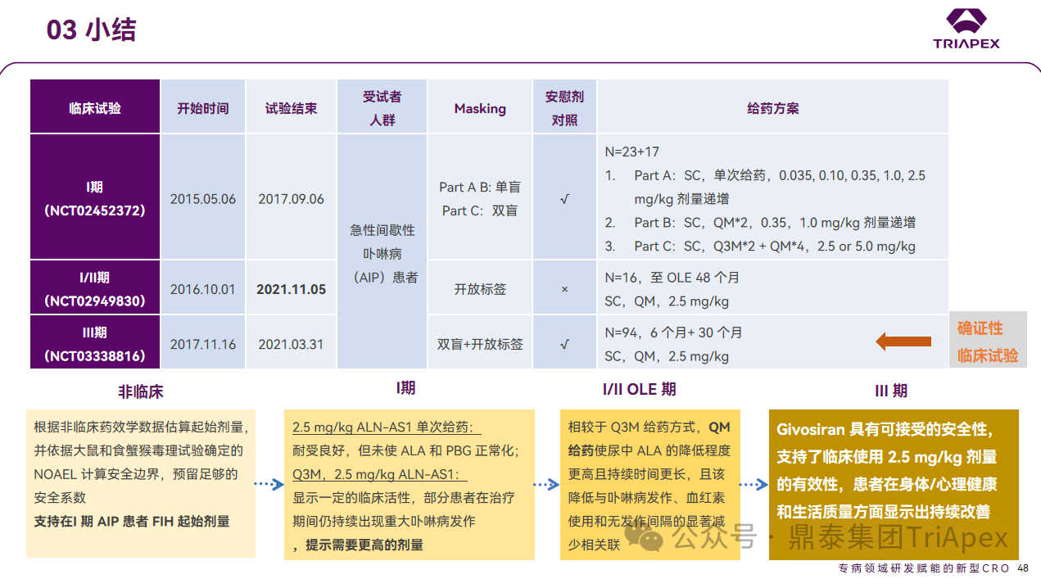Click the TRIAPEX logo in the corner
The width and height of the screenshot is (1041, 579).
point(966,29)
